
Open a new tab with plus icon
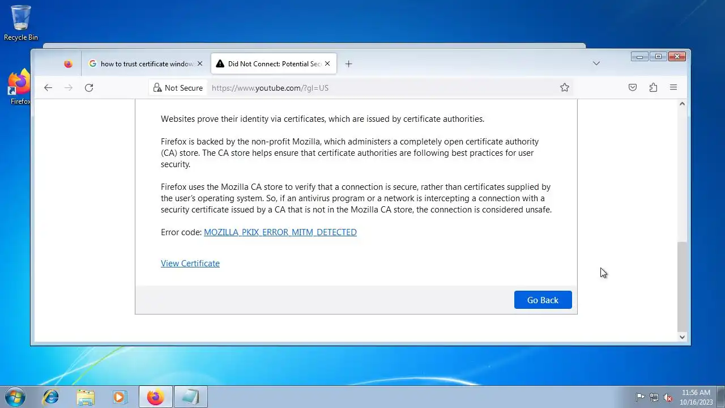(x=348, y=63)
